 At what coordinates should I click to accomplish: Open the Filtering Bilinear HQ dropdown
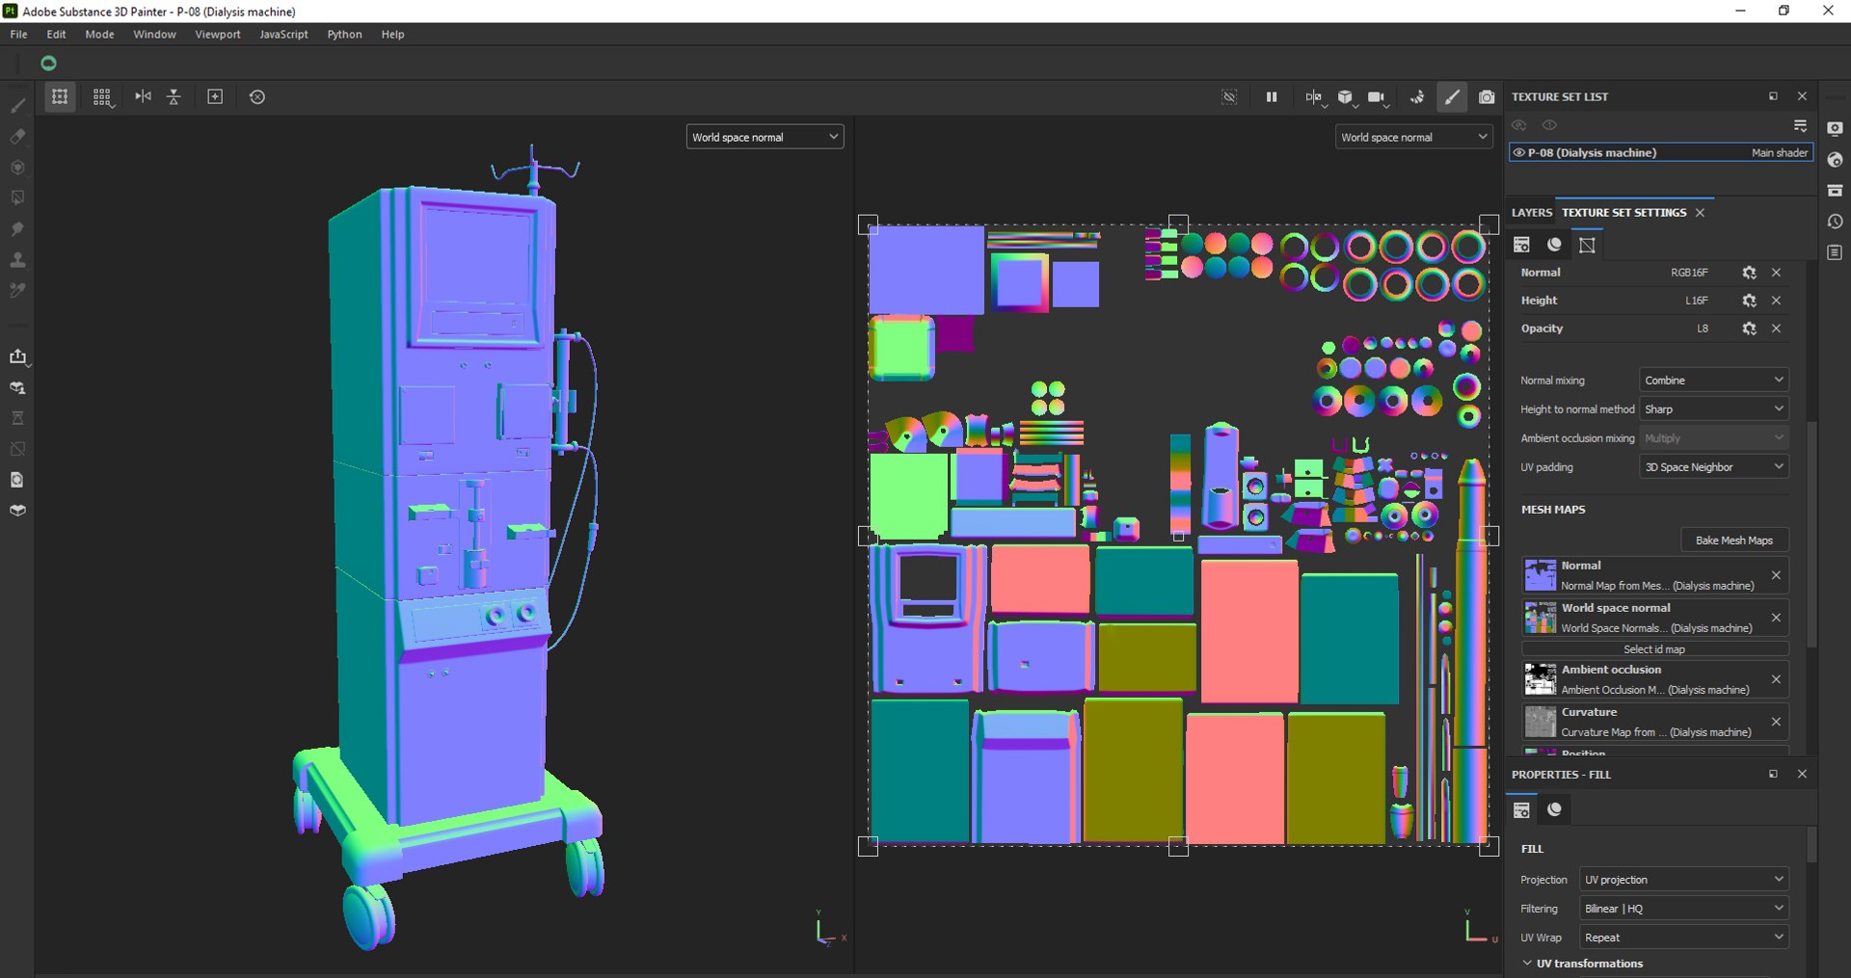coord(1683,908)
